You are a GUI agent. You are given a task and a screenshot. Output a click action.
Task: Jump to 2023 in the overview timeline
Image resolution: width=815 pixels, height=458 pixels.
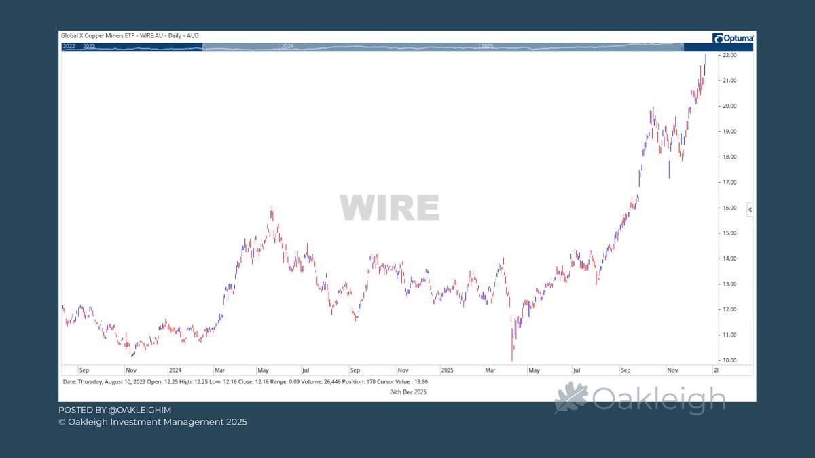pos(89,47)
